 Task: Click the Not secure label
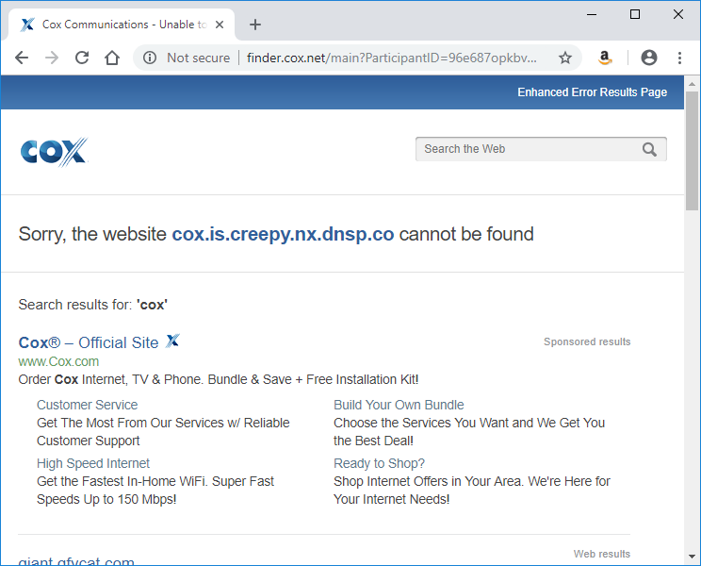[199, 58]
